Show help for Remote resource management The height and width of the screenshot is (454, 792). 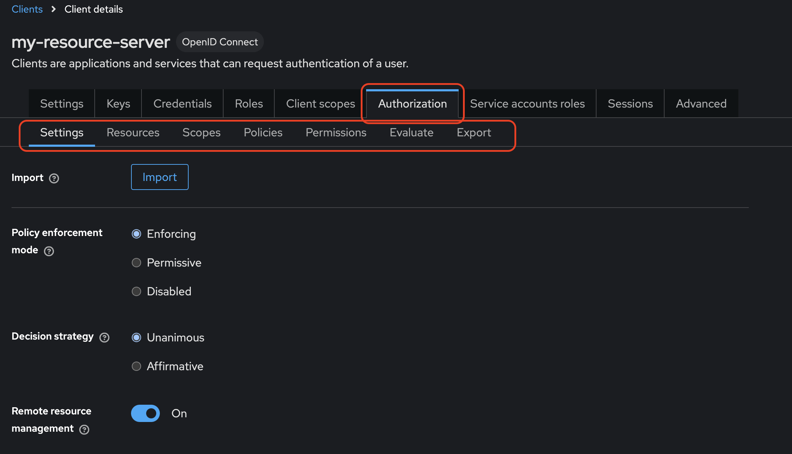[84, 430]
